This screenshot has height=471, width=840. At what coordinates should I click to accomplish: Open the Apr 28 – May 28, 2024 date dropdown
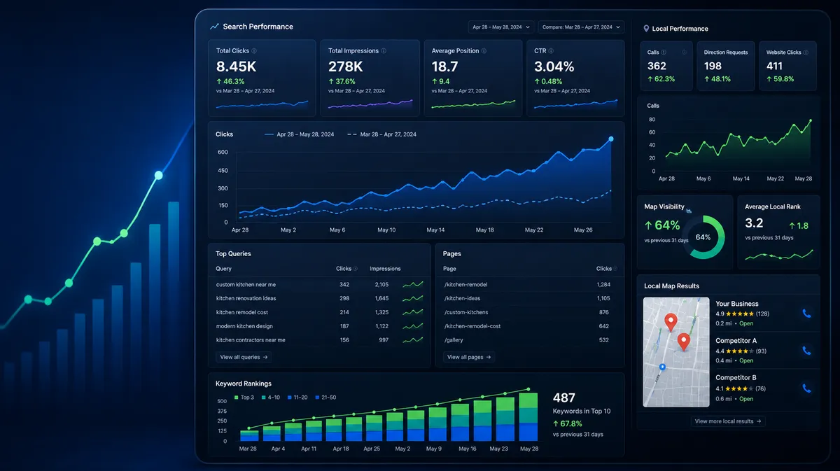click(500, 27)
